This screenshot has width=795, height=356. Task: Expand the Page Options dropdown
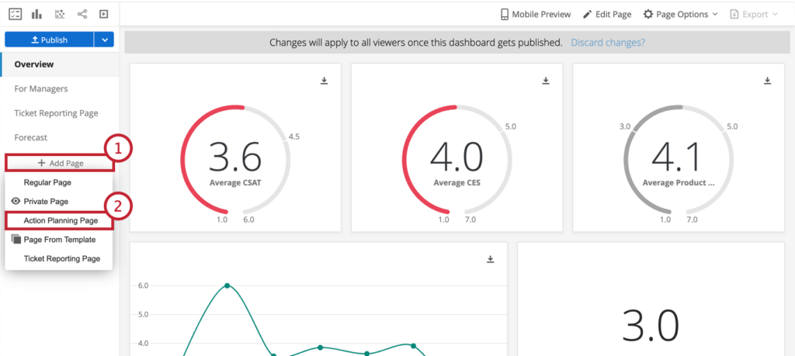coord(680,14)
